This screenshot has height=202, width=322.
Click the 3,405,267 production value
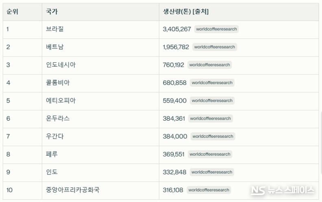(x=177, y=29)
